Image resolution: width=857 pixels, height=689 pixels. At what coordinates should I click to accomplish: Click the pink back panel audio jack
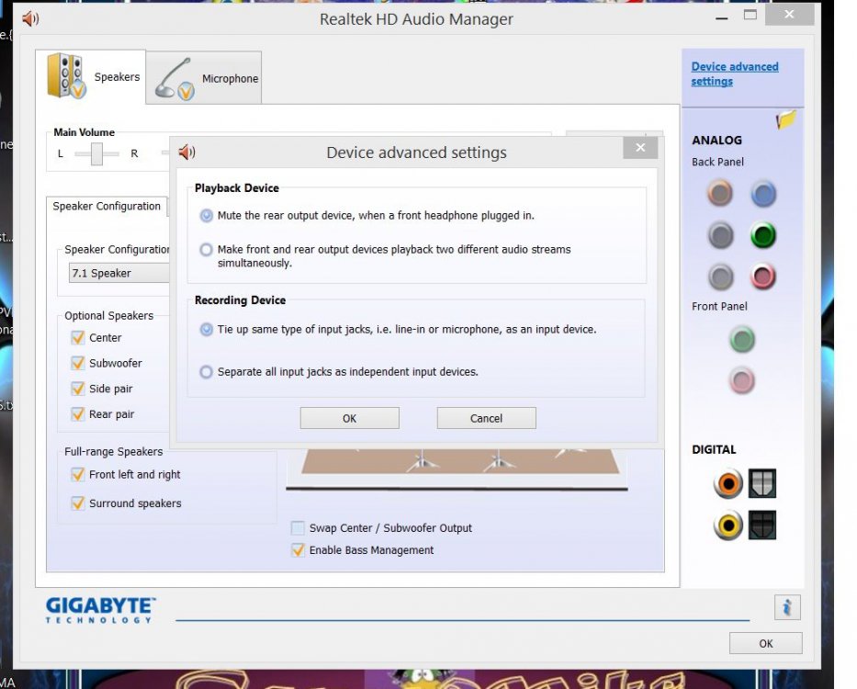pos(763,277)
